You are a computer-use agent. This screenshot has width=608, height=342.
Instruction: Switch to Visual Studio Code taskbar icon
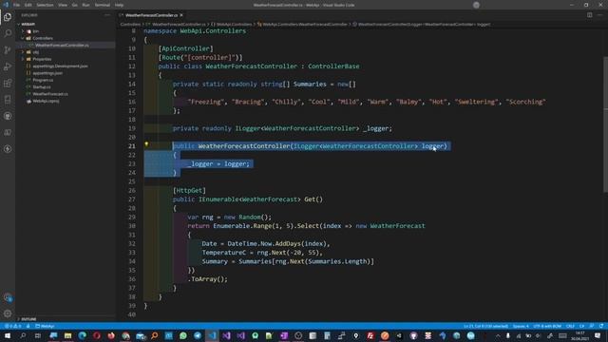point(212,335)
